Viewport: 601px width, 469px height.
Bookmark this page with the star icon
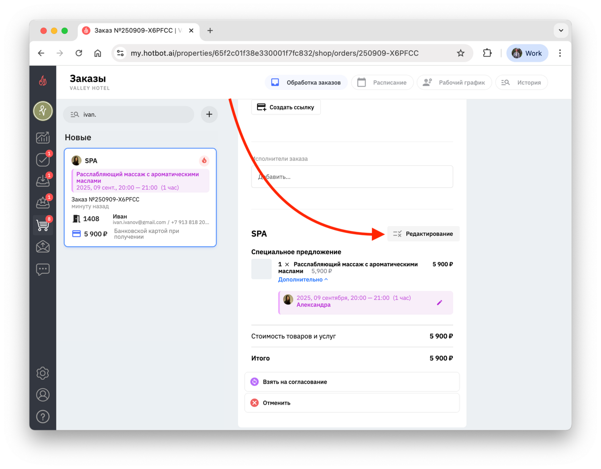461,53
